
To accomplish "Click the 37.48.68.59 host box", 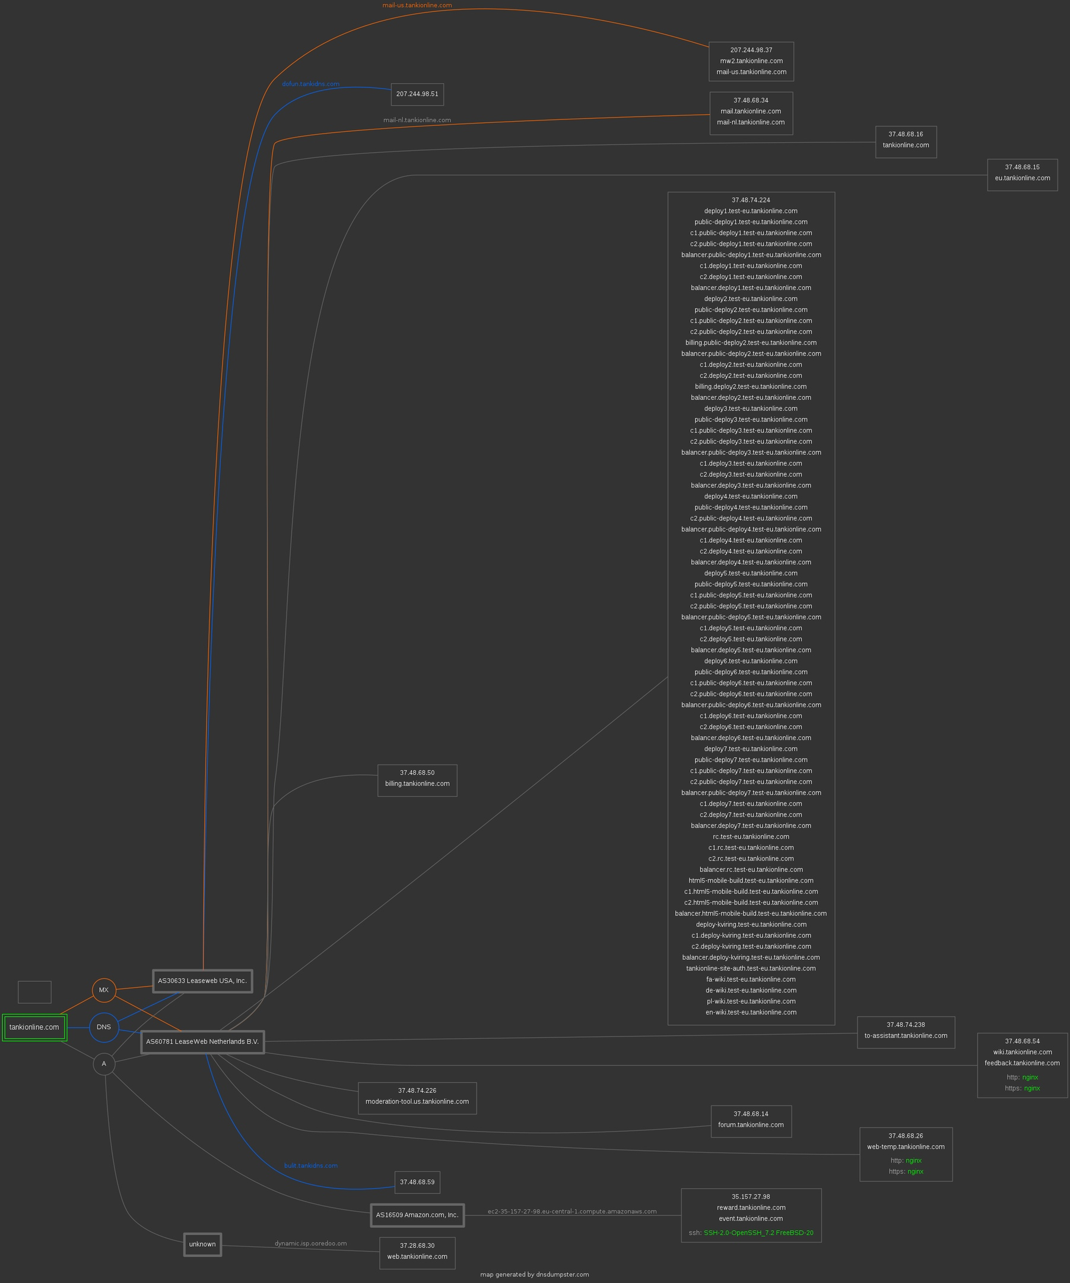I will point(417,1182).
